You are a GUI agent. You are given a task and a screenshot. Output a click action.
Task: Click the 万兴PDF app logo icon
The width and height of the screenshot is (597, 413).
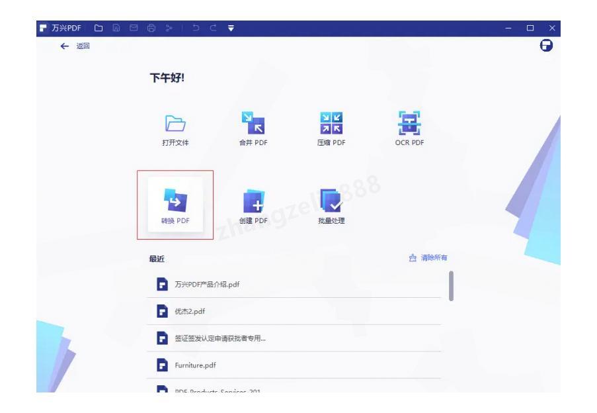pos(43,28)
